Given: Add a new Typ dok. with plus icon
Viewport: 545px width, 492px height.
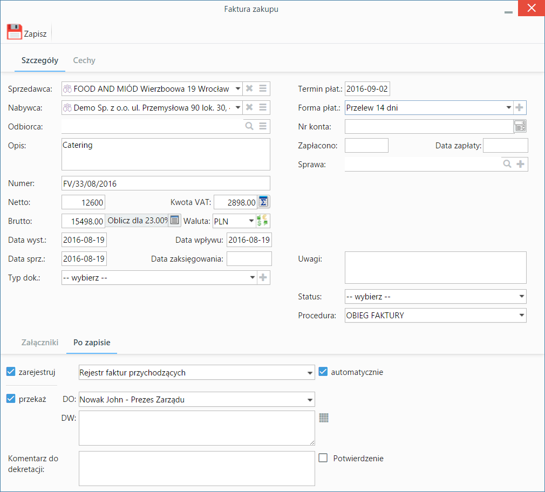Looking at the screenshot, I should (263, 277).
